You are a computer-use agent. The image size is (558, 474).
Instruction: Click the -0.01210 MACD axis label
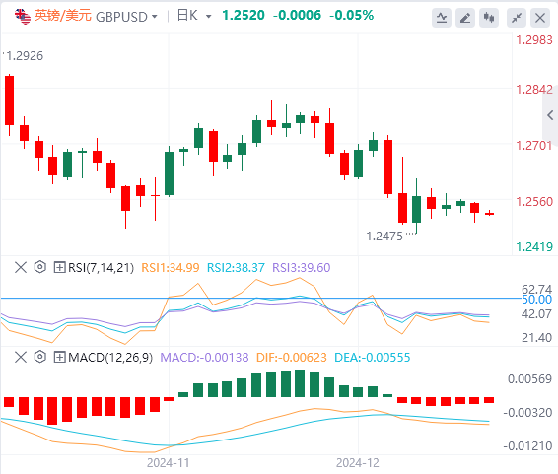[527, 445]
